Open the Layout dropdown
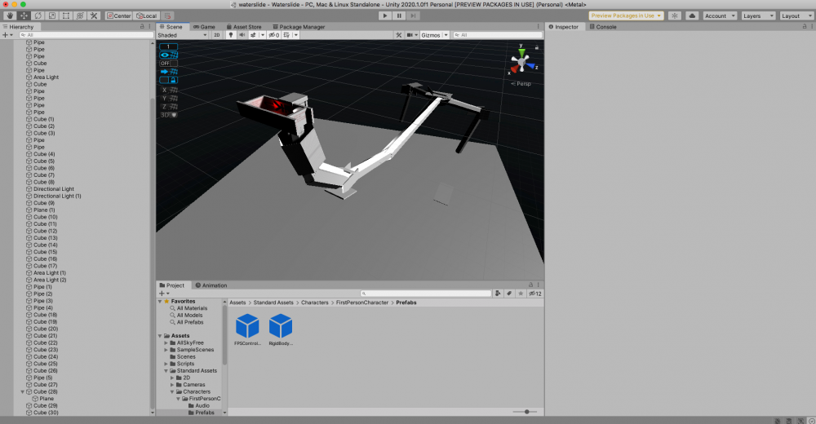This screenshot has height=424, width=816. click(796, 15)
